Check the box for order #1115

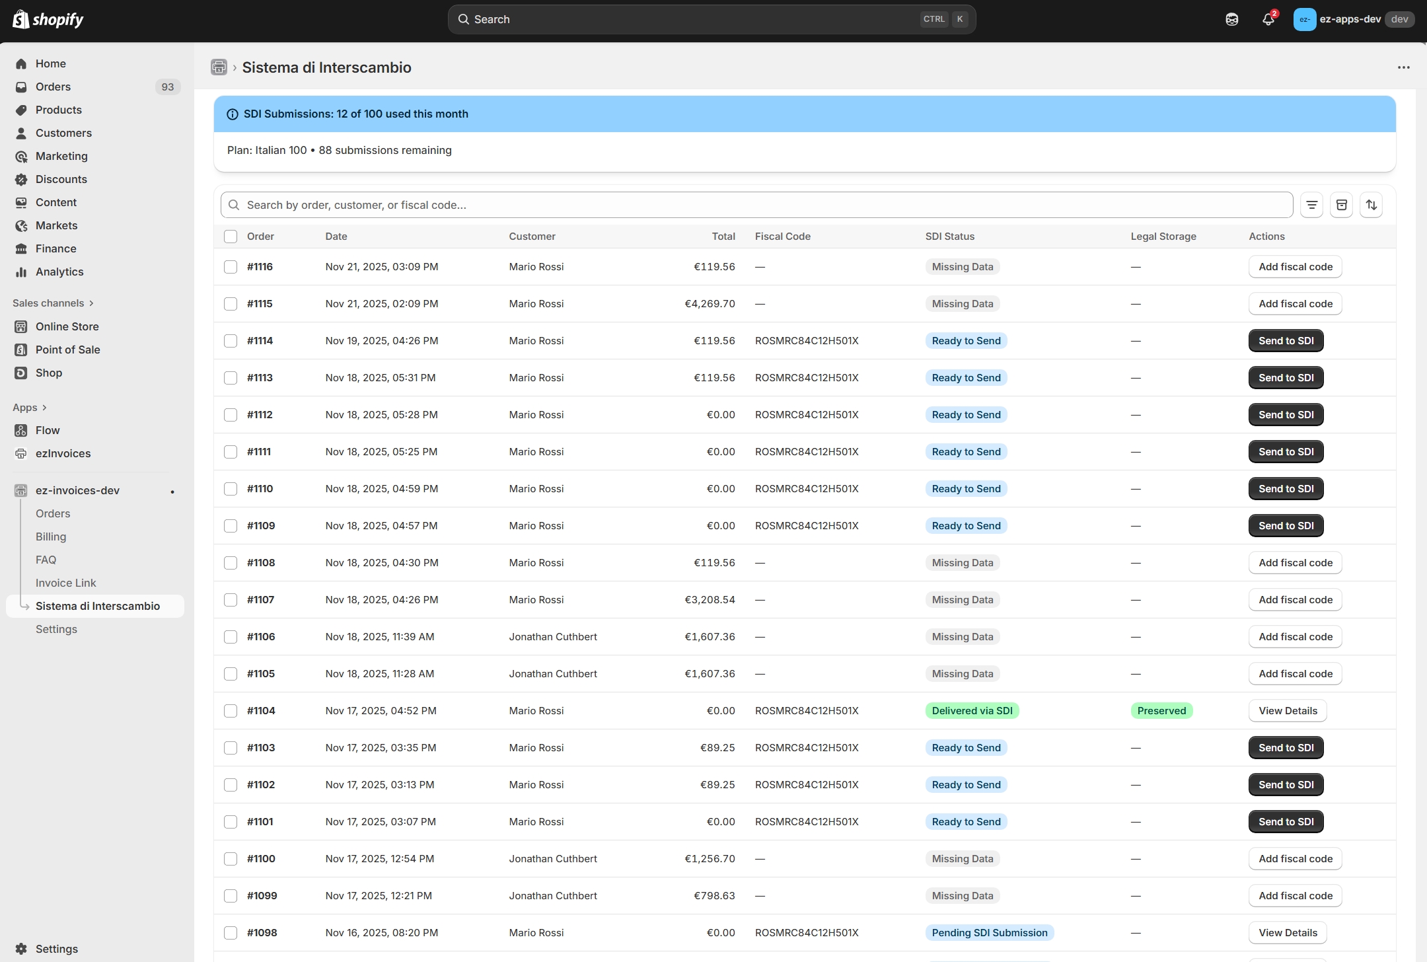click(x=231, y=304)
